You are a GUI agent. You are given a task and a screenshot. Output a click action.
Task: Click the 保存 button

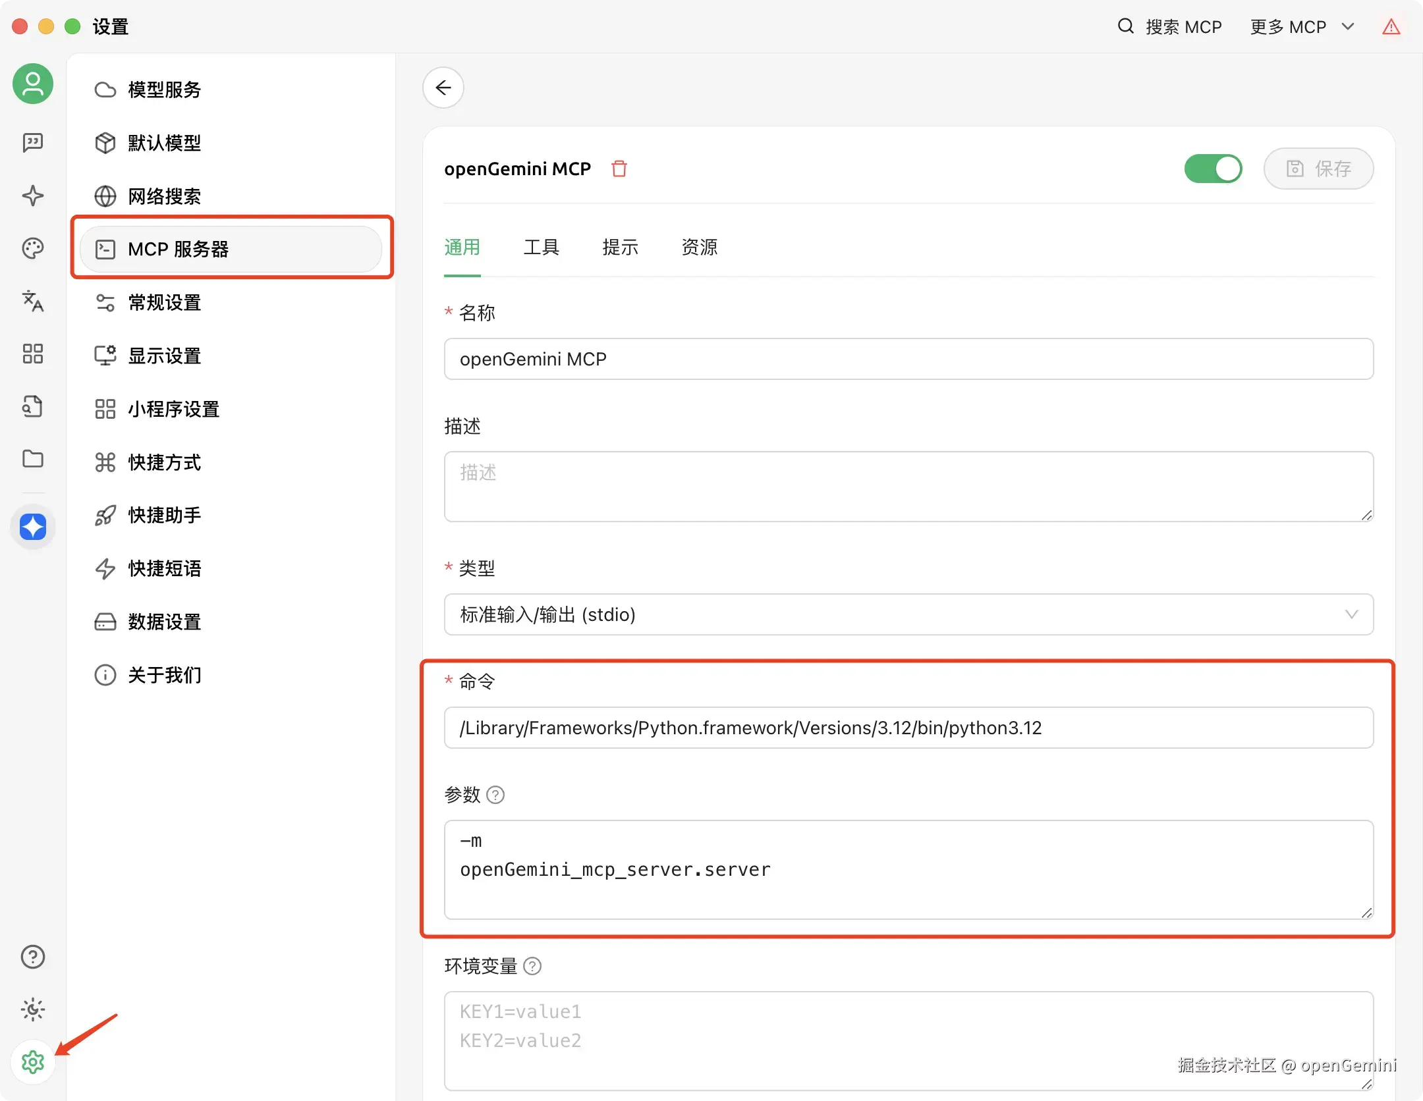click(1318, 169)
